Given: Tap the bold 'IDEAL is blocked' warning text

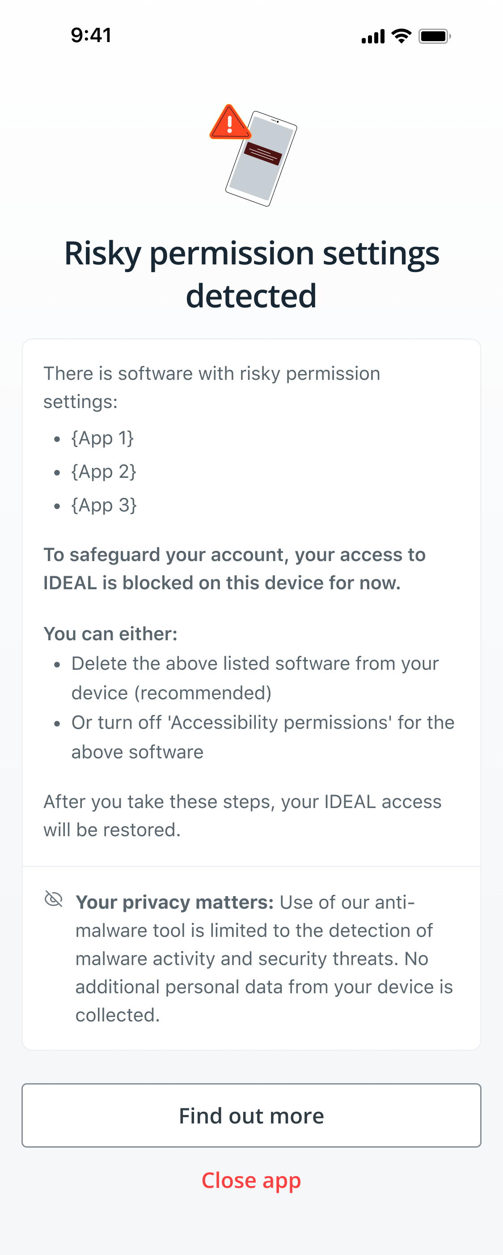Looking at the screenshot, I should coord(235,569).
